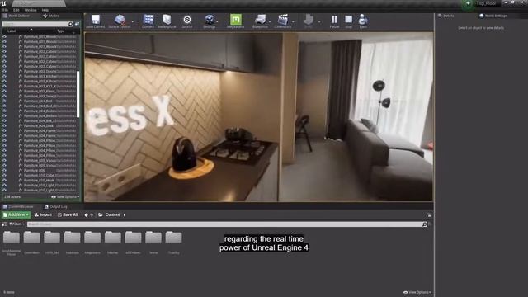The width and height of the screenshot is (528, 297).
Task: Click the World Outliner search magnifier icon
Action: point(70,24)
